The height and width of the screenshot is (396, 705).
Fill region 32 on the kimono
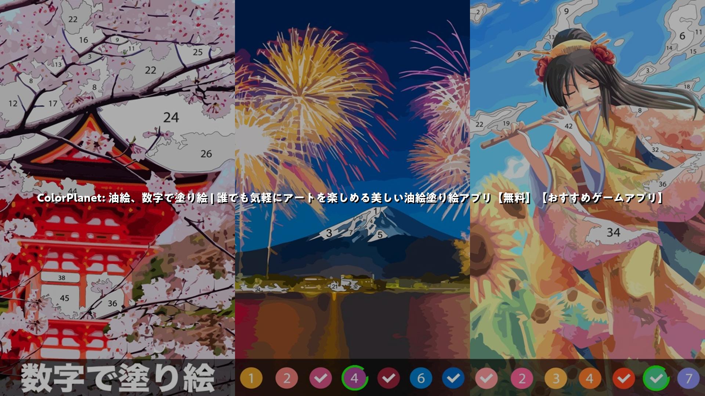pos(655,150)
